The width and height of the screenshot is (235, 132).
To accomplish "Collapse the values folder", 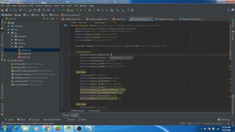I will (x=12, y=47).
